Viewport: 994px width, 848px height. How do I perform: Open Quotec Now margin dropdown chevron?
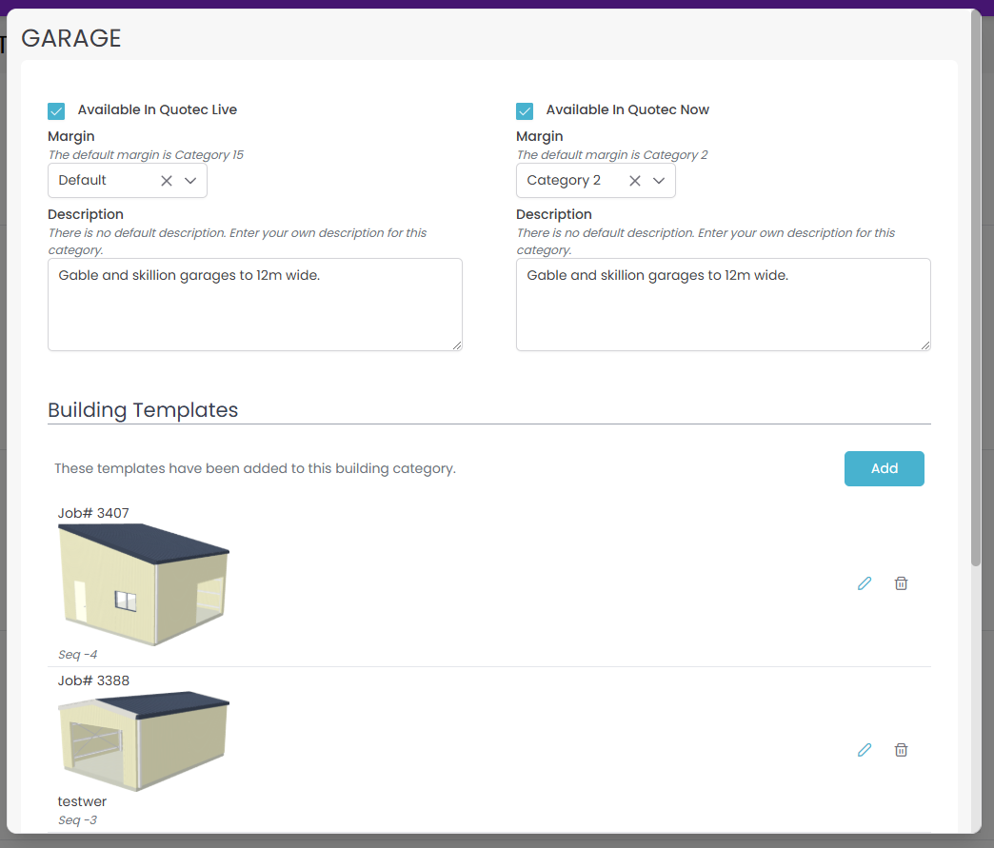[659, 181]
